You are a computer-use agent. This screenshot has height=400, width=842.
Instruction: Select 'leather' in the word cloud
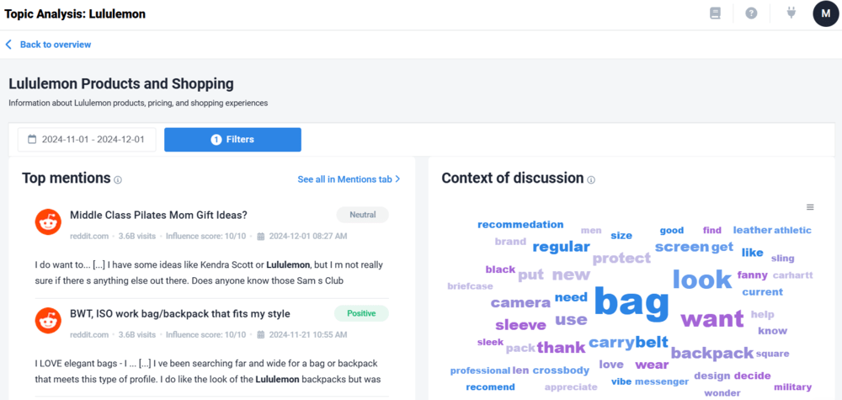tap(752, 230)
